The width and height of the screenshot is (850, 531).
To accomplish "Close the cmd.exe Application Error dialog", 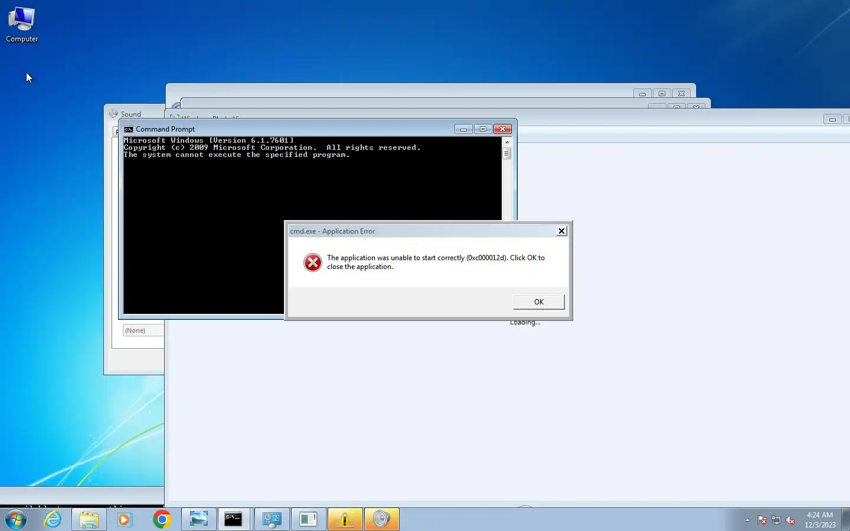I will (561, 231).
